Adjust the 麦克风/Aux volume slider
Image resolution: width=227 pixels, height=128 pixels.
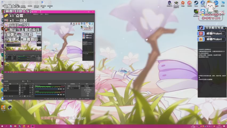pyautogui.click(x=47, y=89)
